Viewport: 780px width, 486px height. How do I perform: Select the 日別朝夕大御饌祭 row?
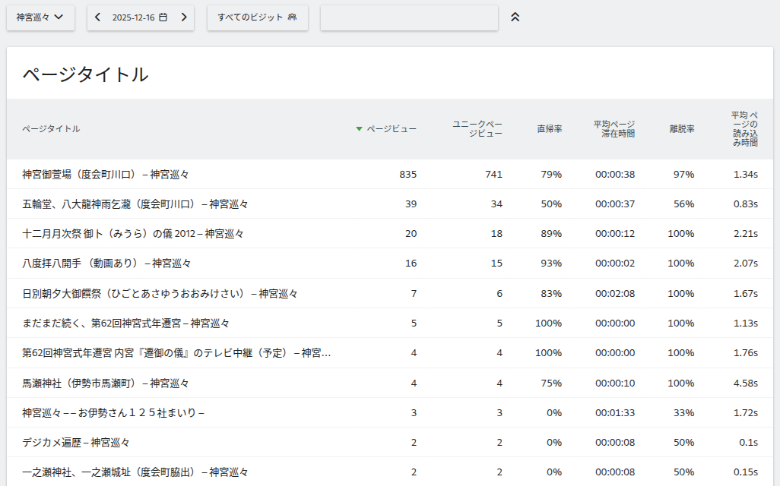point(160,293)
